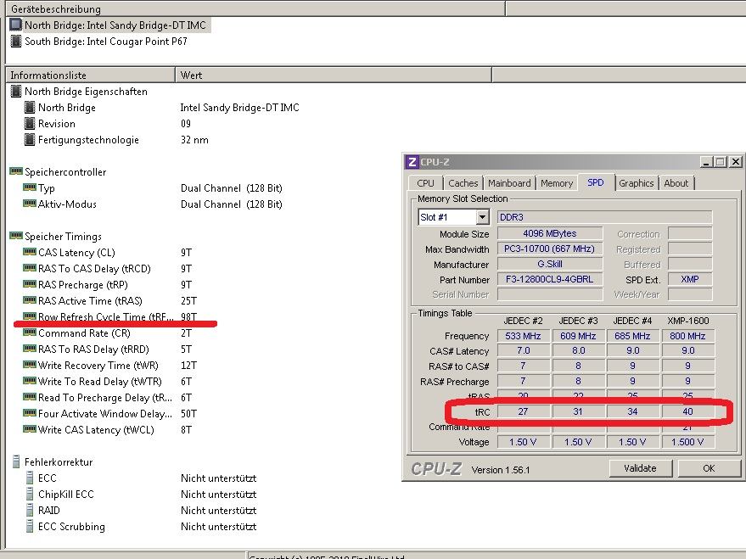This screenshot has height=559, width=746.
Task: Click the chip icon next to Fertigungstechnologie
Action: (x=30, y=140)
